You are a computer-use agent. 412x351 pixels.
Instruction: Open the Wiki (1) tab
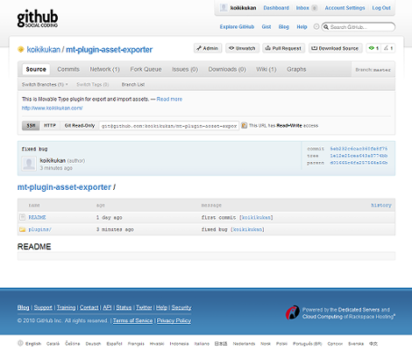tap(266, 69)
